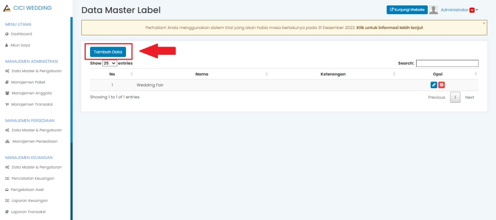This screenshot has height=220, width=496.
Task: Open Akun Saya menu item
Action: pos(20,45)
